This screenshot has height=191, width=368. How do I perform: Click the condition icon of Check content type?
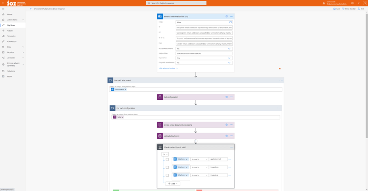pyautogui.click(x=160, y=147)
